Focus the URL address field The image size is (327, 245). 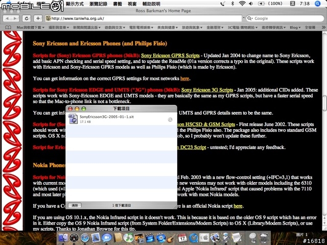click(x=144, y=18)
